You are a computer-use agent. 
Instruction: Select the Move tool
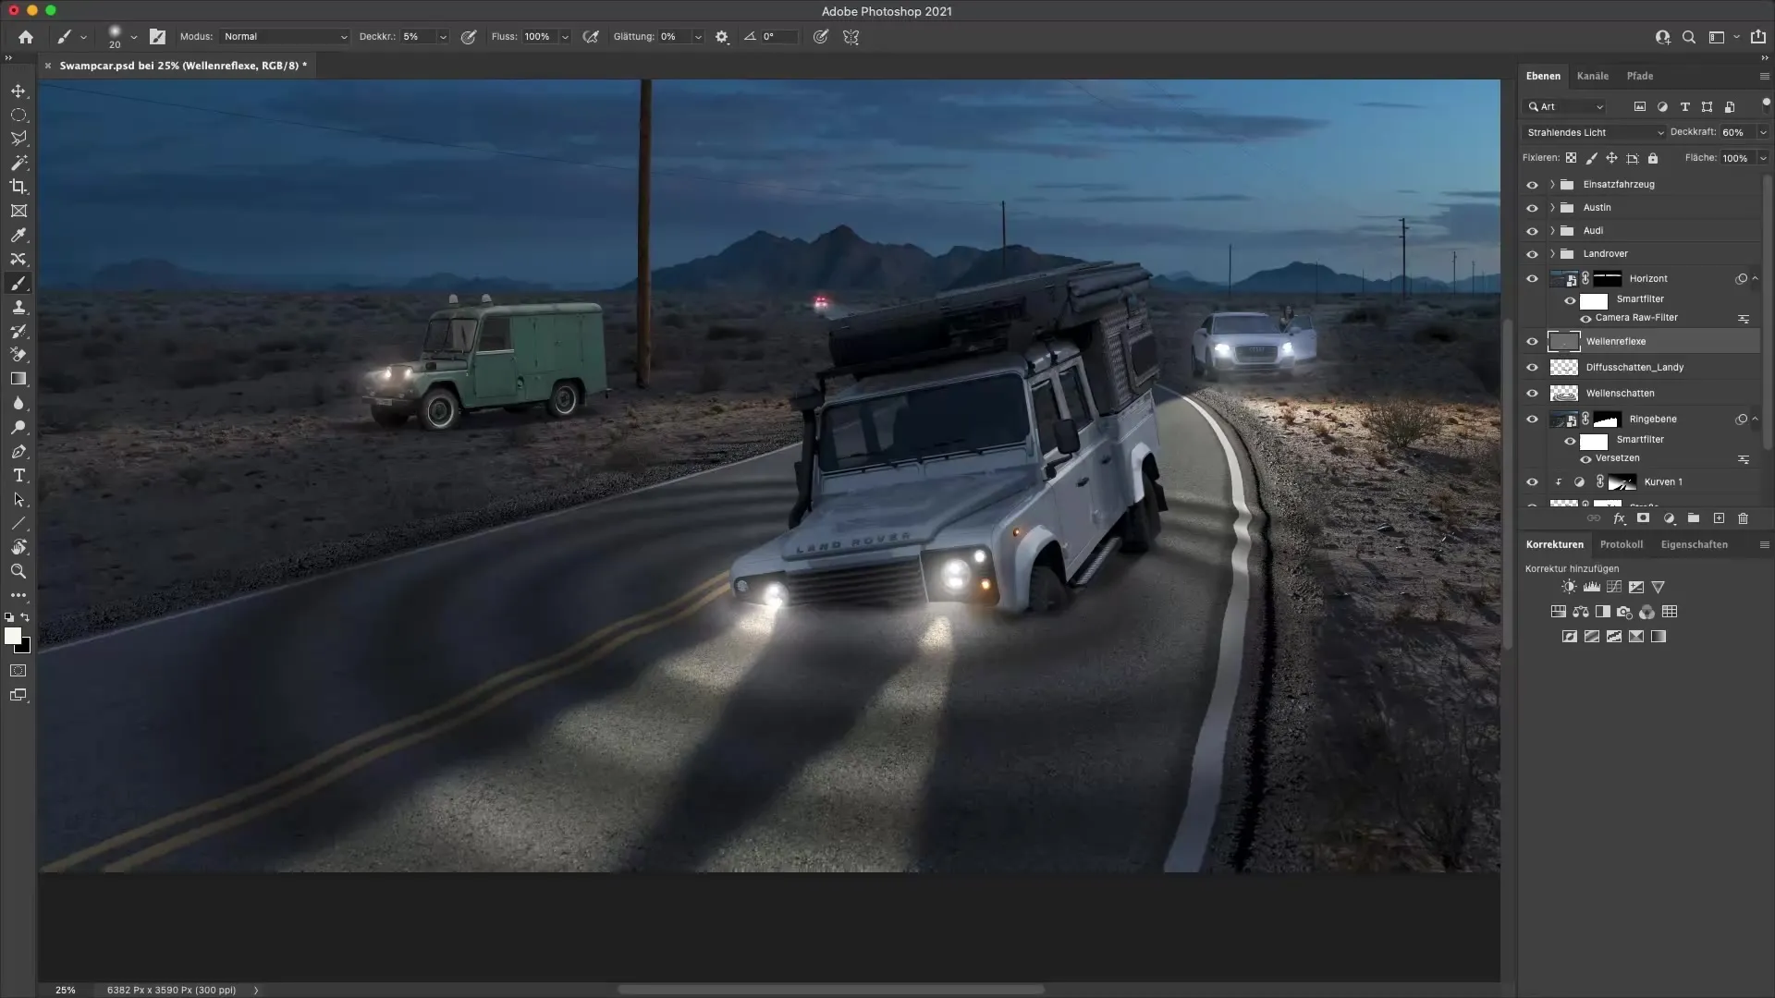[18, 91]
